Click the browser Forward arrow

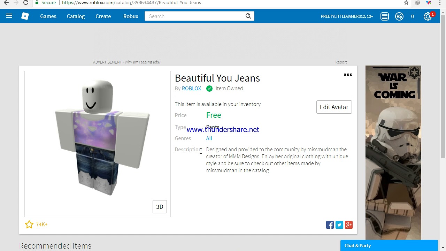pos(16,2)
